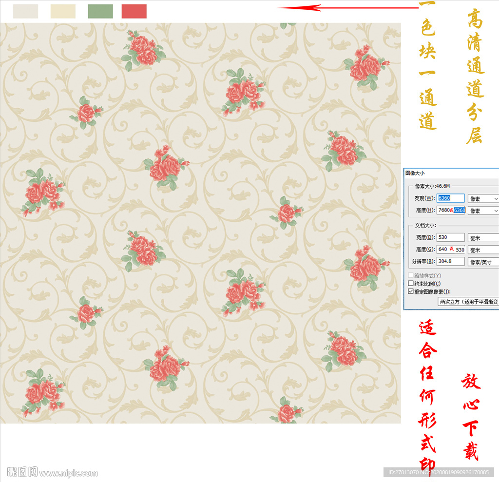Open the 两次立方 resampling method dropdown
Image resolution: width=499 pixels, height=482 pixels.
(468, 302)
